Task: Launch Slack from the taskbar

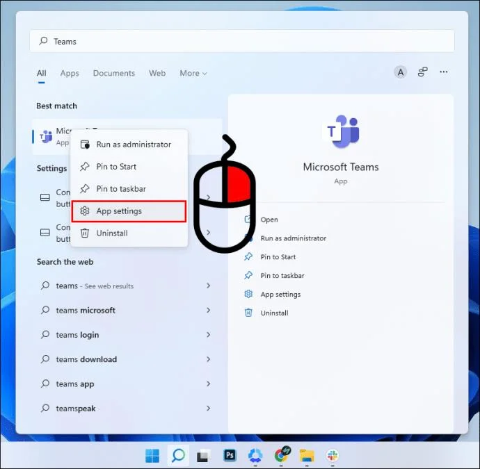Action: [x=333, y=456]
